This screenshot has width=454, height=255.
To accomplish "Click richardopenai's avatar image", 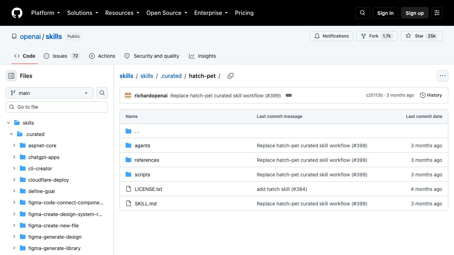I will 128,95.
